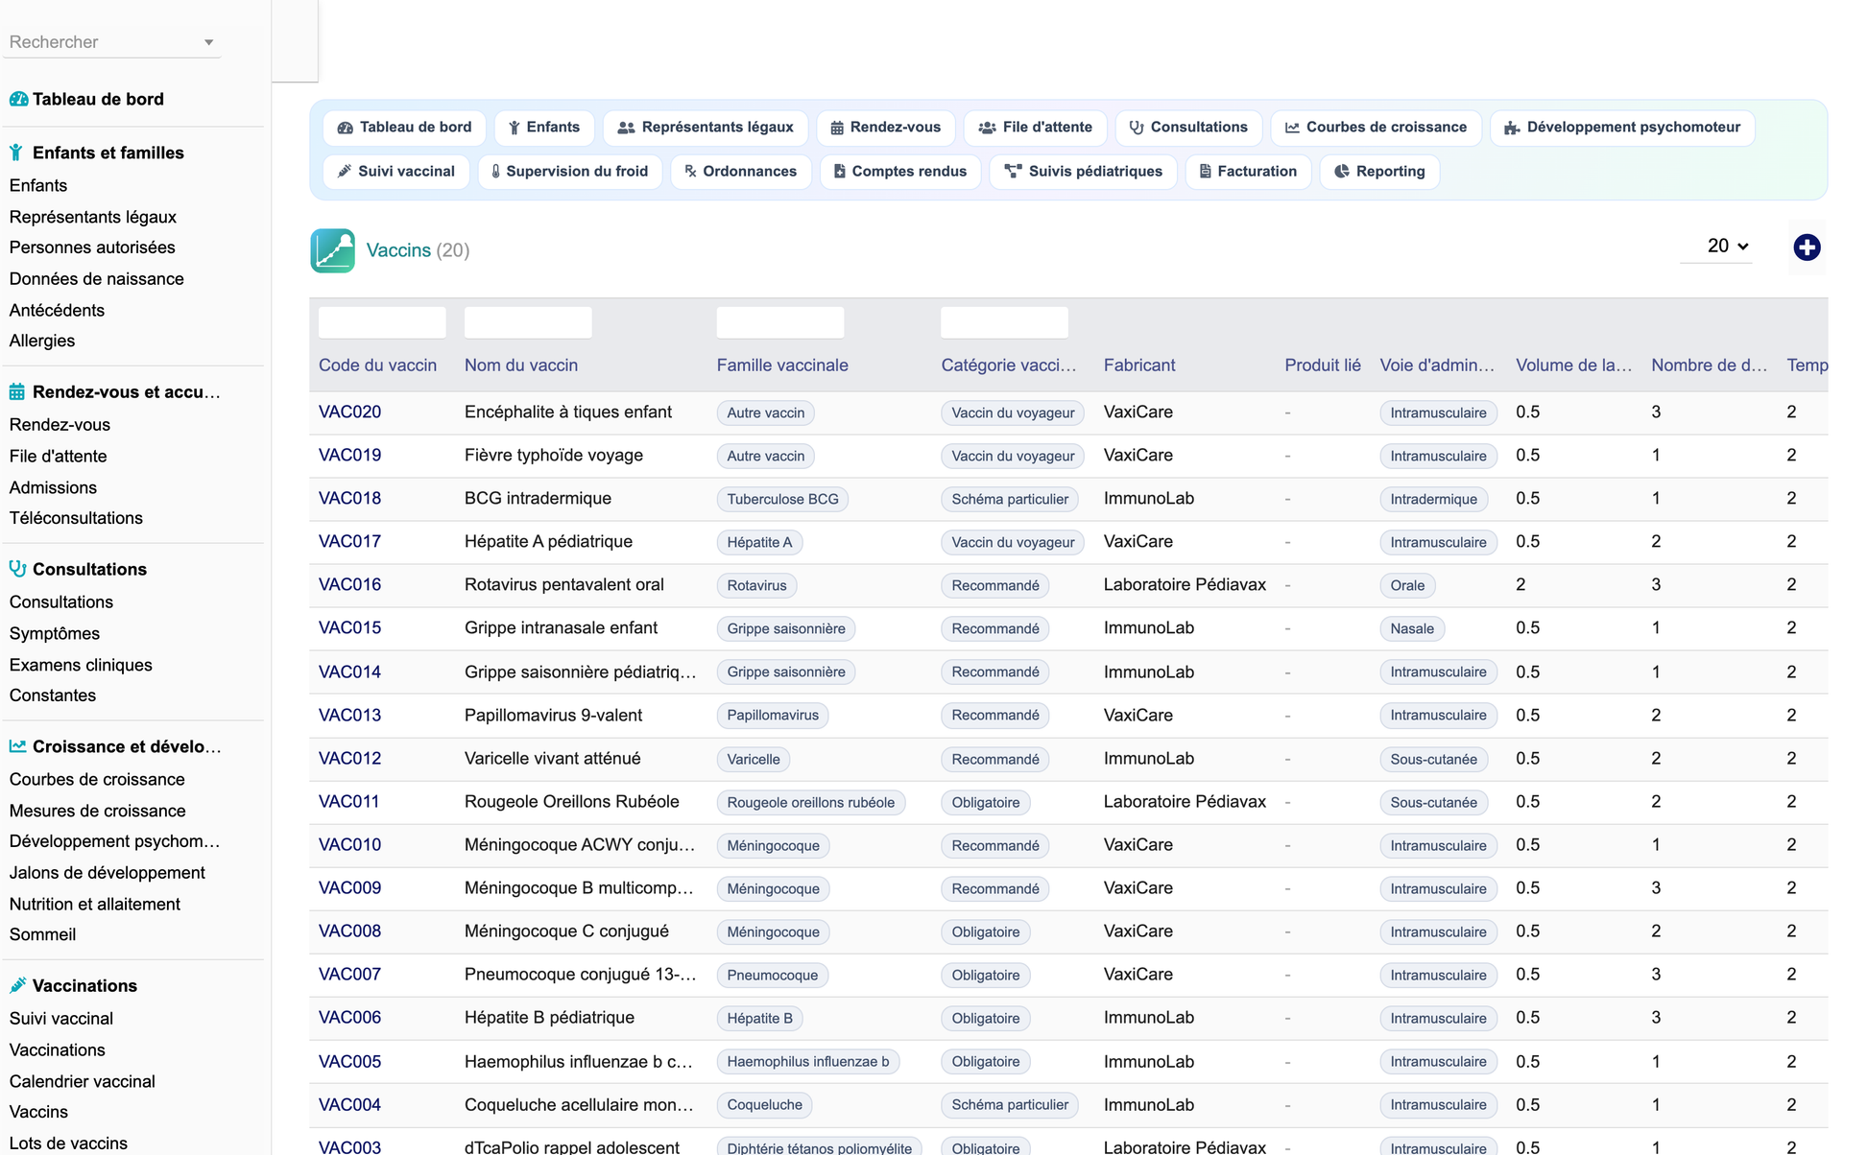Click the Rougeole oreillons rubéole tag
The height and width of the screenshot is (1155, 1868).
point(811,802)
